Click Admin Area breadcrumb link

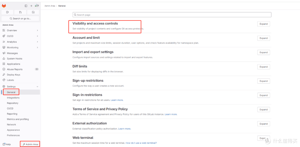50,6
